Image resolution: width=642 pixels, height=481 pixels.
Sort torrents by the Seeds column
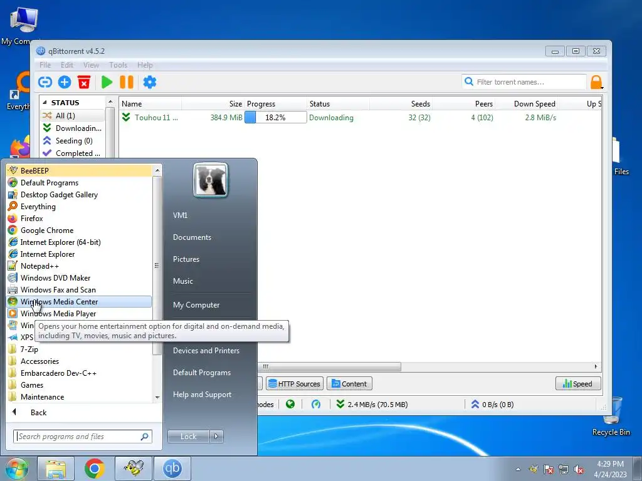[x=401, y=104]
